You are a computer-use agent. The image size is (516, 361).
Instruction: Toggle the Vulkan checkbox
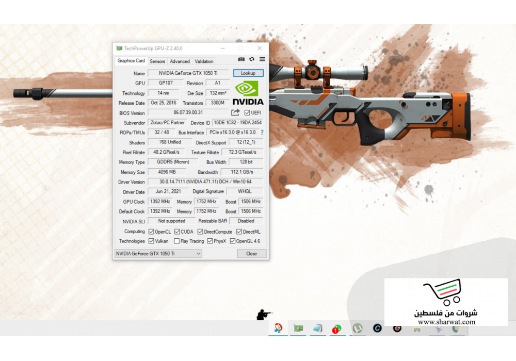pos(151,241)
